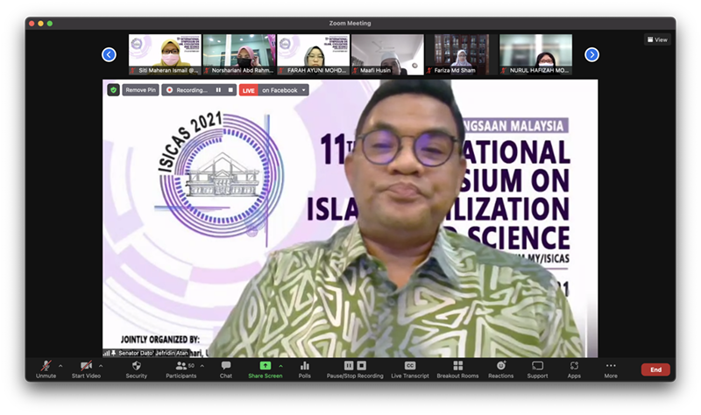Screen dimensions: 701x415
Task: Expand video options arrow beside Start Video
Action: point(103,366)
